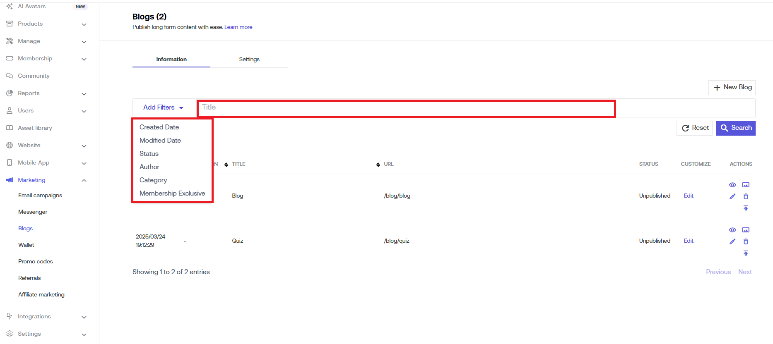This screenshot has width=773, height=344.
Task: Click the pencil edit icon for Quiz row
Action: click(x=732, y=241)
